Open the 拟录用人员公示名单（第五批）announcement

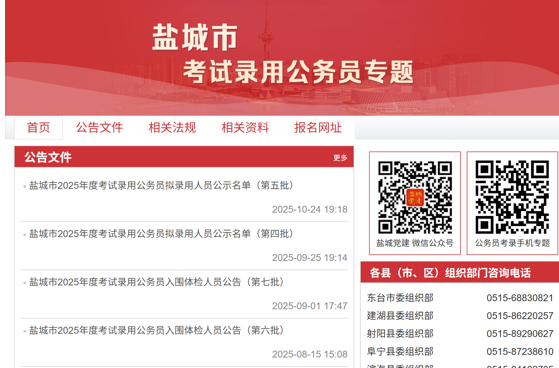pos(161,185)
